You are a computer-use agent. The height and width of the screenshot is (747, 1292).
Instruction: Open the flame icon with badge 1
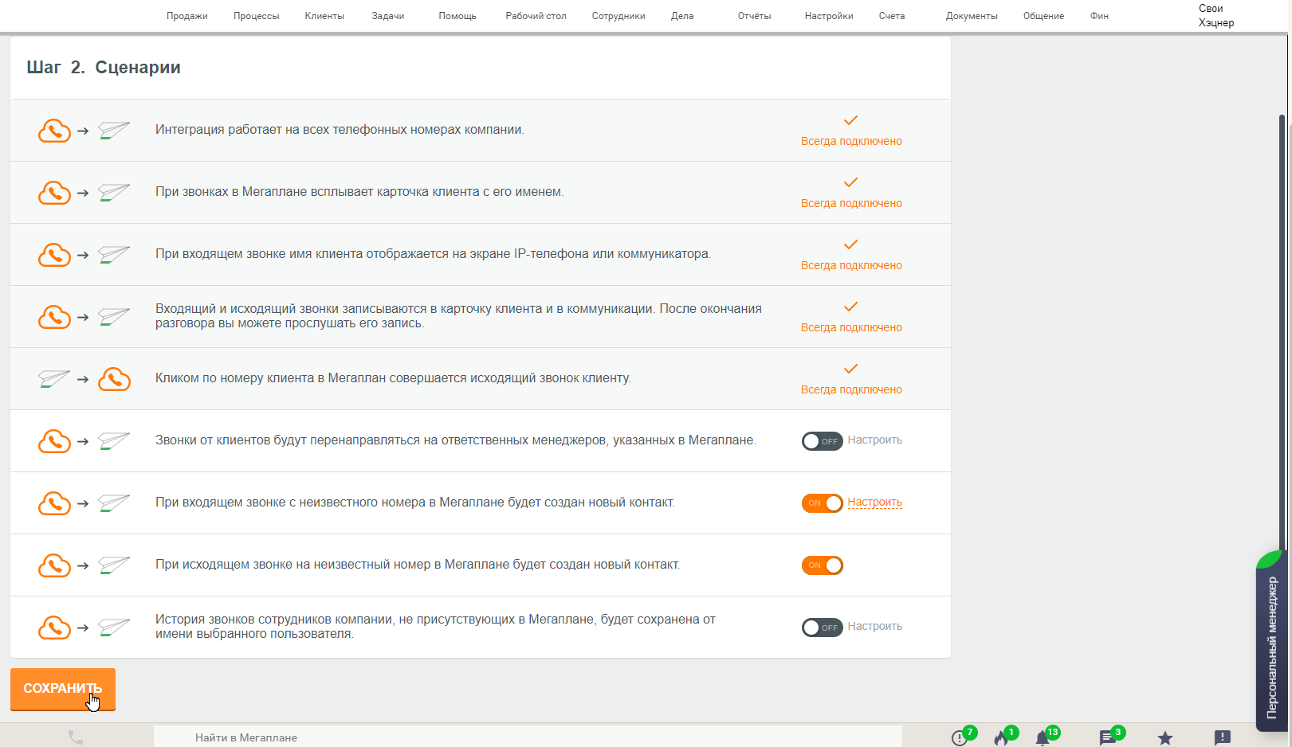1002,737
